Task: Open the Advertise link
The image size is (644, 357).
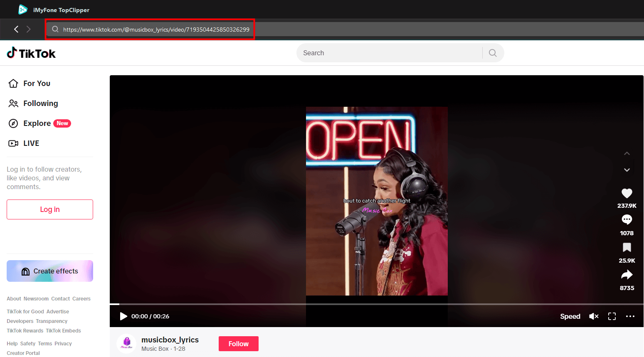Action: (58, 312)
